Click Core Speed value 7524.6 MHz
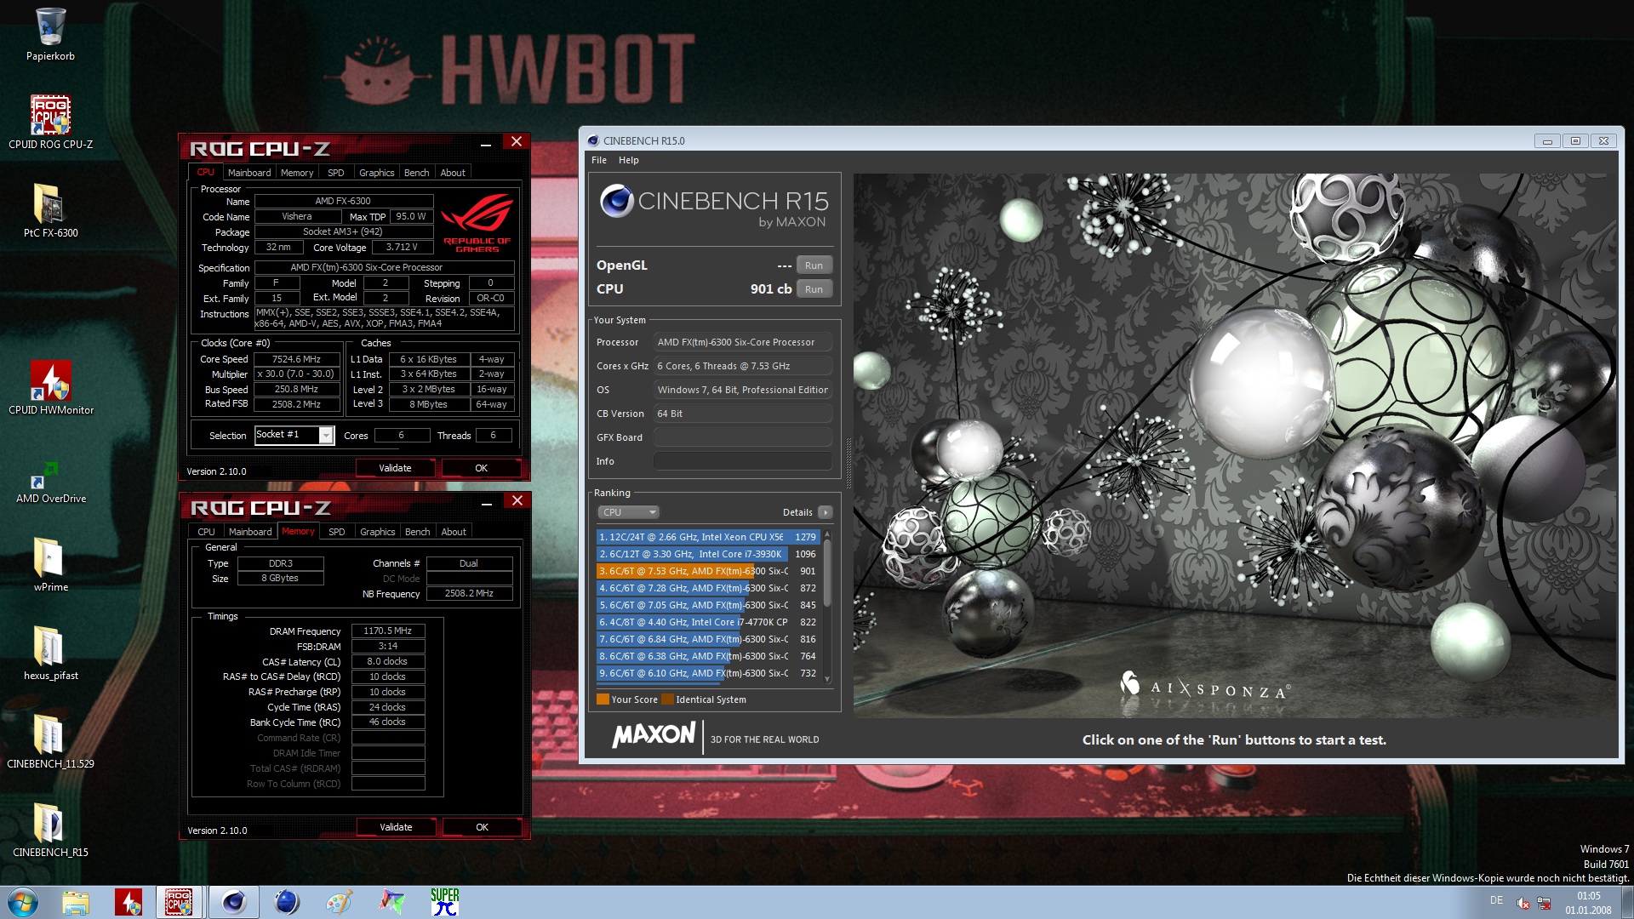Viewport: 1634px width, 919px height. pos(296,359)
